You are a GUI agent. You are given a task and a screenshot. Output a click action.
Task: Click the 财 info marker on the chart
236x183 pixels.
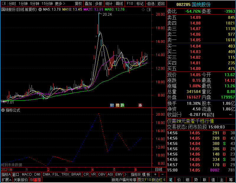point(112,105)
